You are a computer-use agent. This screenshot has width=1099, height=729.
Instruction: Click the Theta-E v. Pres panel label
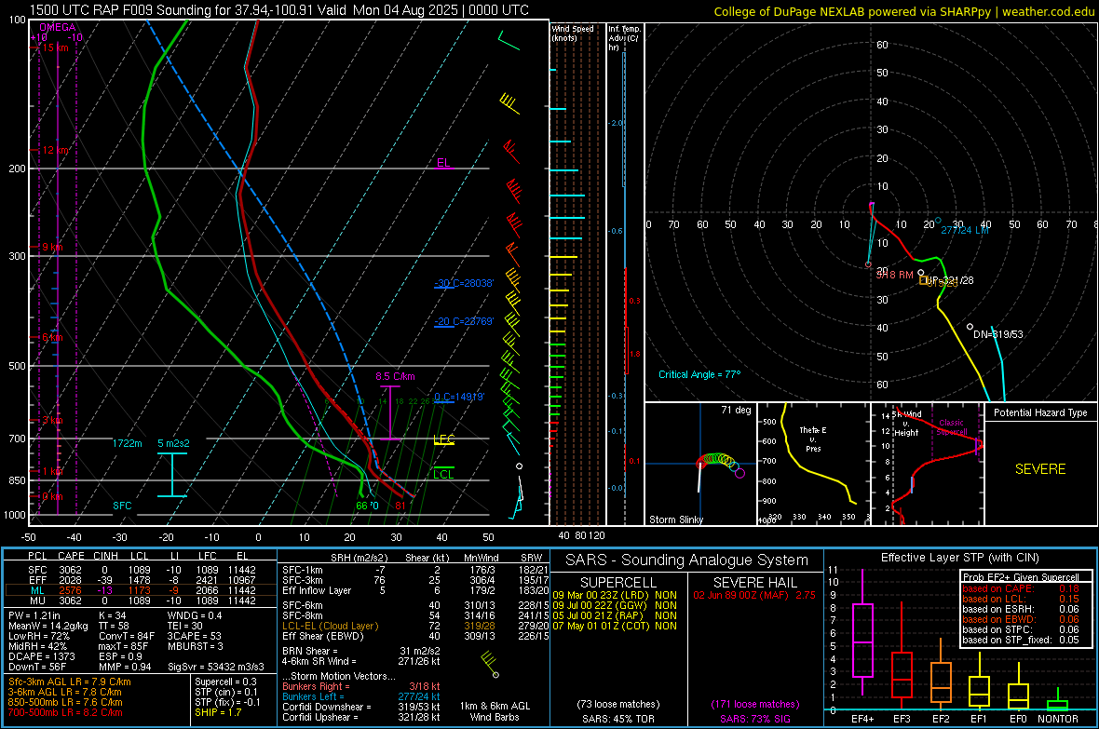[x=813, y=439]
